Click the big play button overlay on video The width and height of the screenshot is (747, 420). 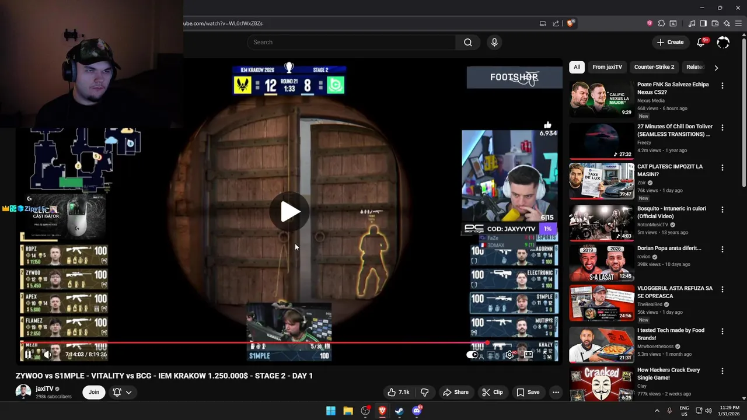289,212
